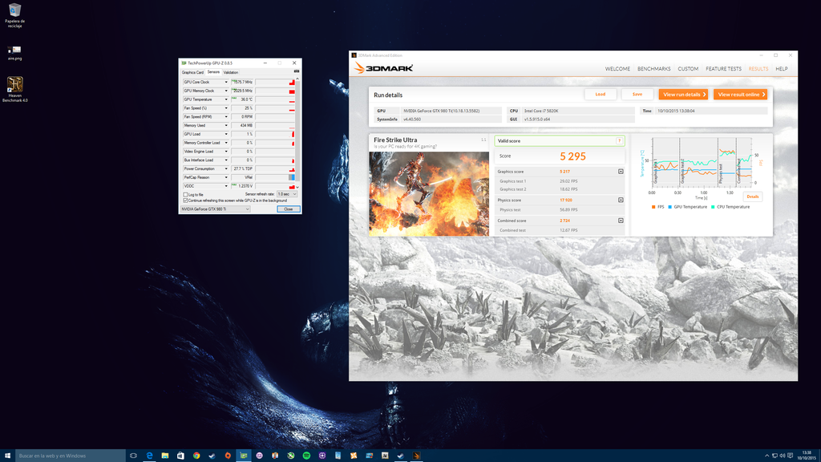821x462 pixels.
Task: Open Task View on the taskbar
Action: click(133, 456)
